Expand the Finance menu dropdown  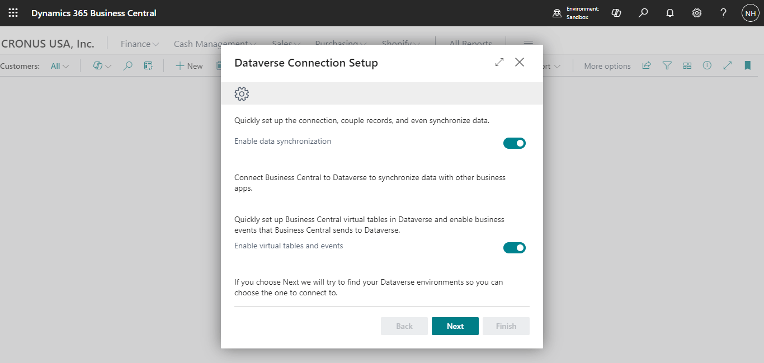tap(140, 44)
